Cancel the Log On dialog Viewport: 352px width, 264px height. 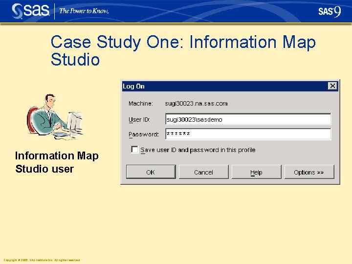(x=203, y=172)
